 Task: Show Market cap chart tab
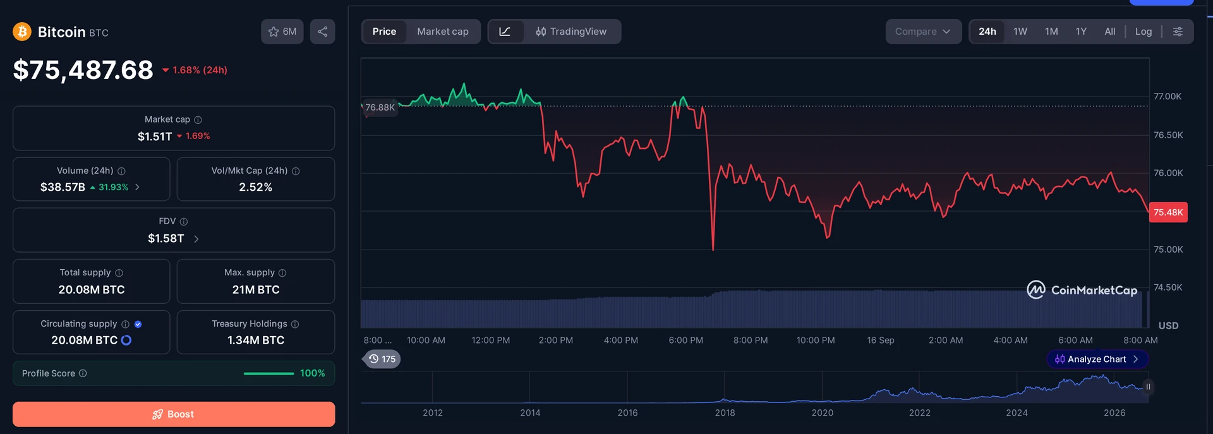(x=443, y=32)
